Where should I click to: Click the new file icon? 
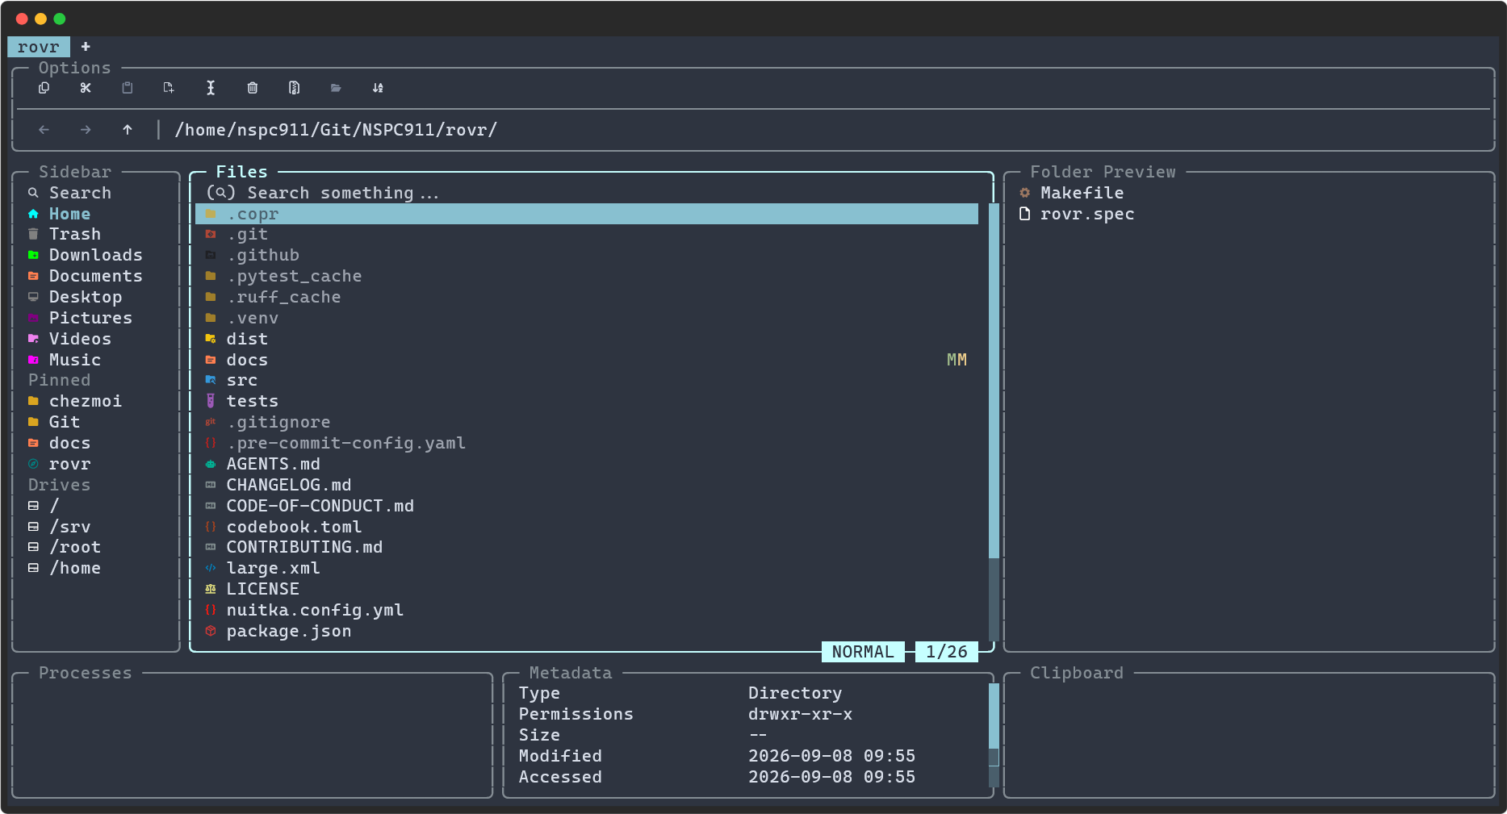point(169,88)
